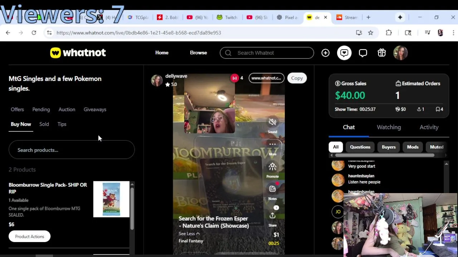Filter chat by All
This screenshot has height=257, width=458.
pyautogui.click(x=336, y=147)
